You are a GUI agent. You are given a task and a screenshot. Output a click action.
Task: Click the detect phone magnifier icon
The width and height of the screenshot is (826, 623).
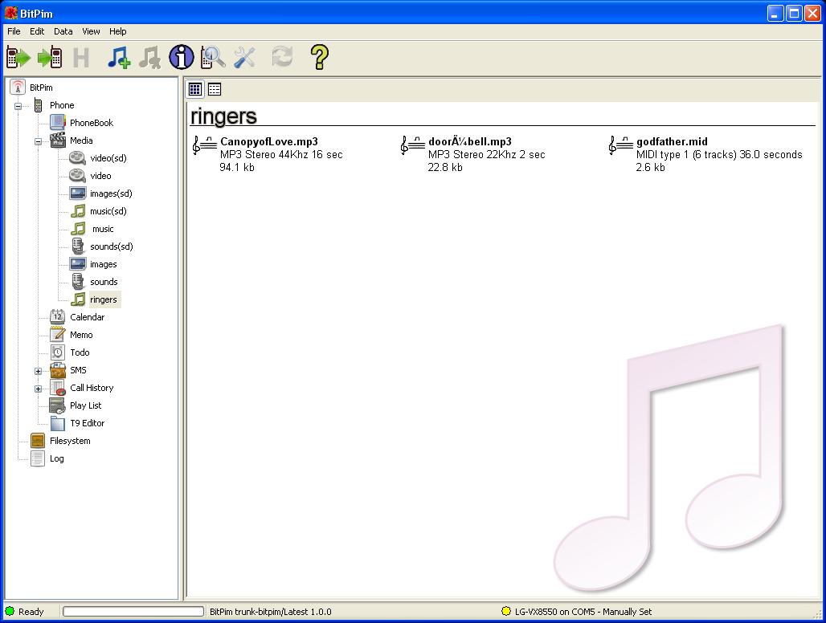[213, 57]
